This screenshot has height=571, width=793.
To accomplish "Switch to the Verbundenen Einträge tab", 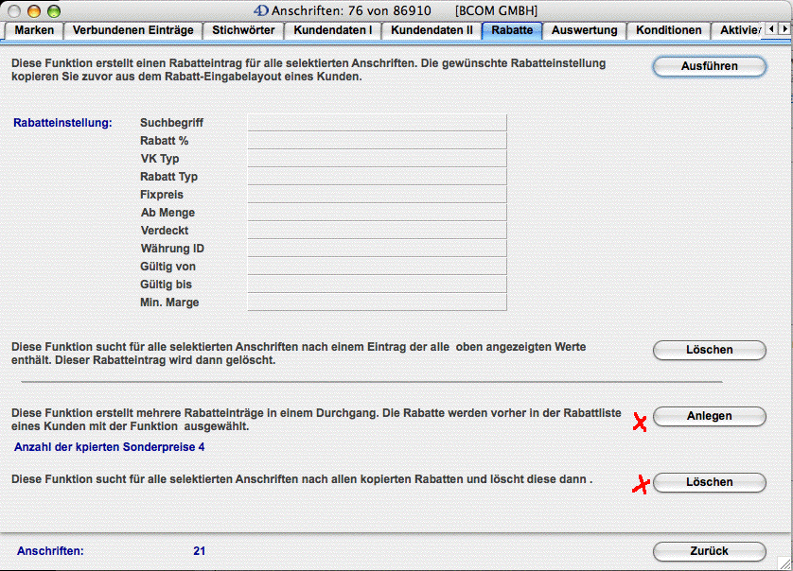I will 132,30.
